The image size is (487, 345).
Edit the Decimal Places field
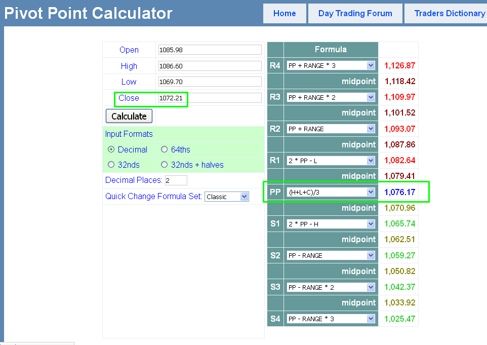[x=176, y=180]
